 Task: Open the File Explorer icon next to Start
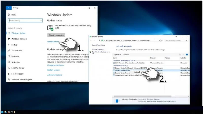pos(5,112)
